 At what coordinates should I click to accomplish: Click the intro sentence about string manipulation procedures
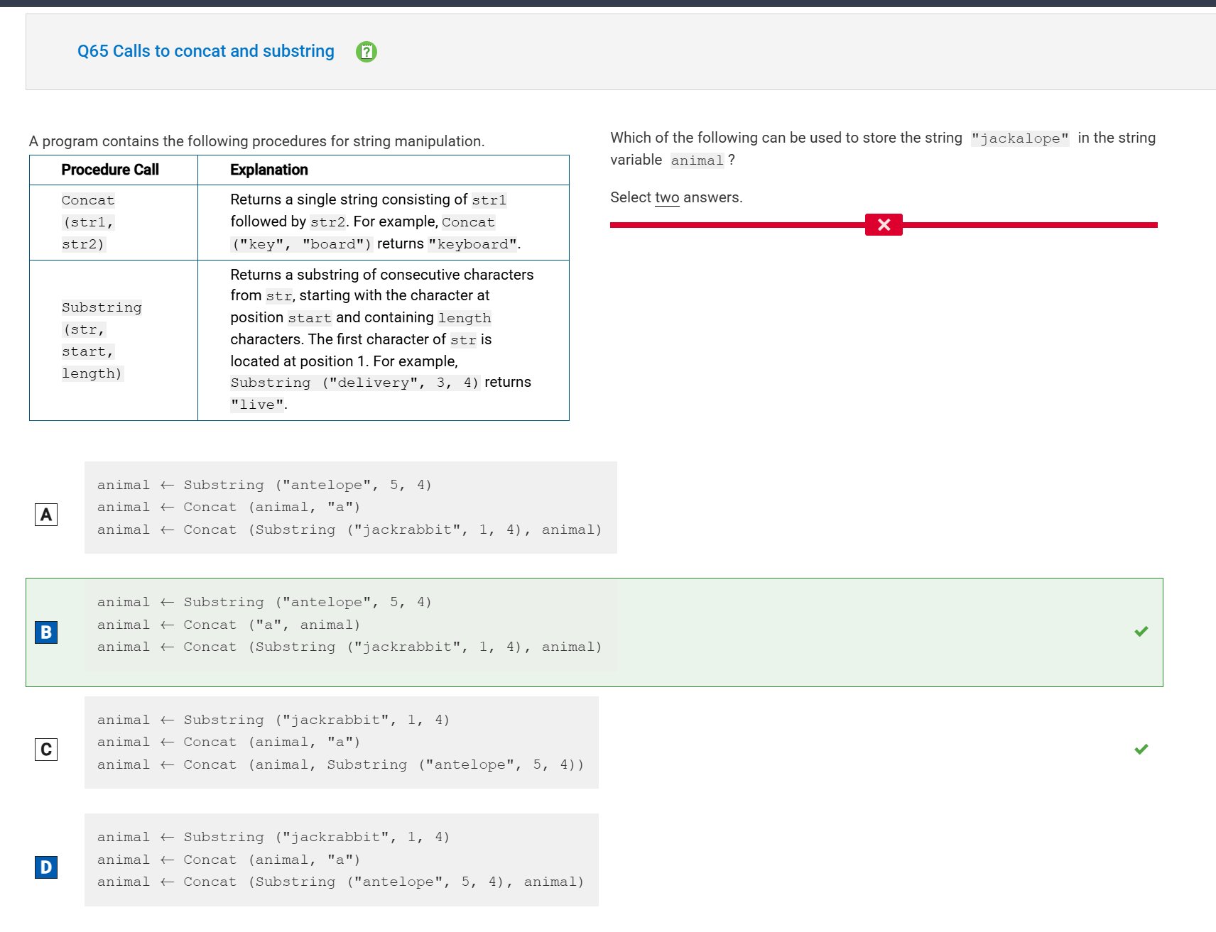pyautogui.click(x=256, y=141)
